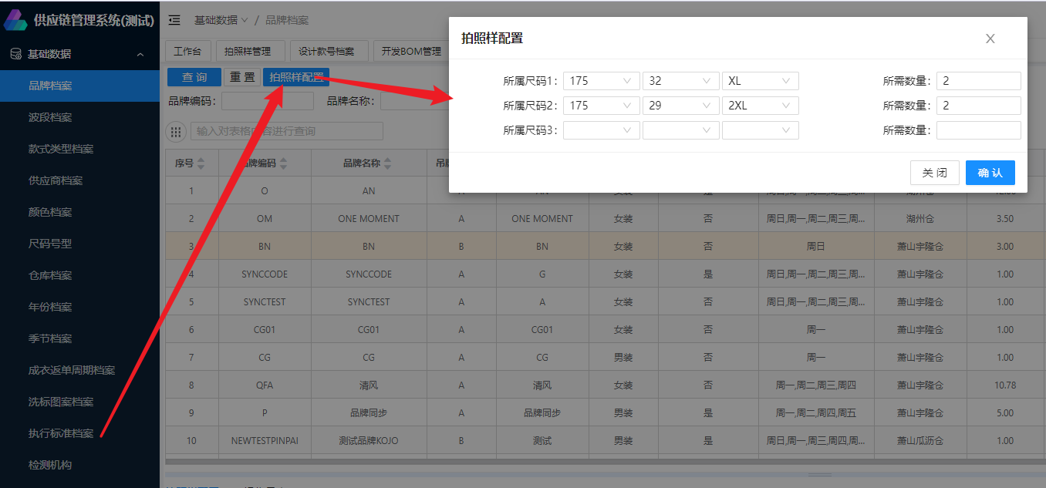1046x488 pixels.
Task: Collapse the sidebar with the menu-fold icon
Action: point(174,20)
